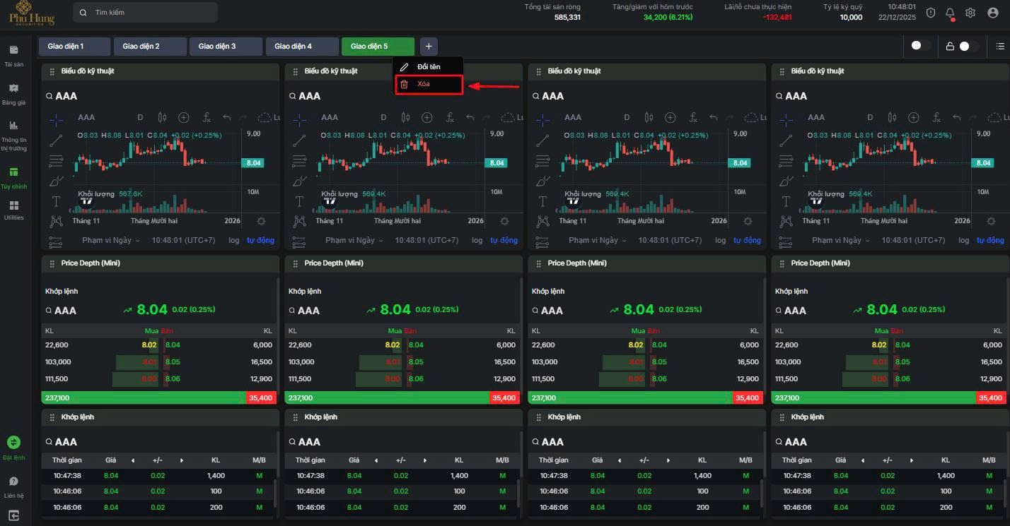This screenshot has height=526, width=1010.
Task: Click the plus button to add a layout
Action: 429,47
